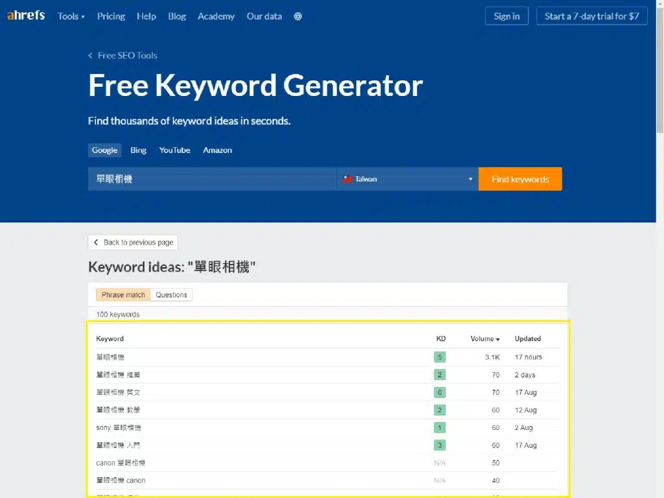Open the Pricing menu item
Viewport: 664px width, 498px height.
coord(111,16)
